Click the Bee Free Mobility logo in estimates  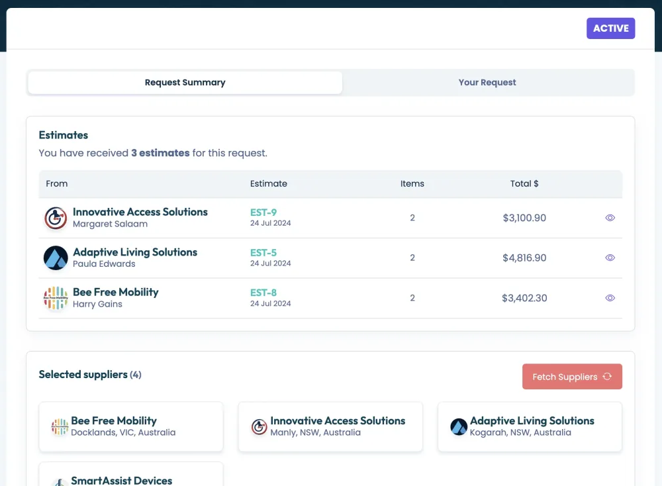(56, 298)
